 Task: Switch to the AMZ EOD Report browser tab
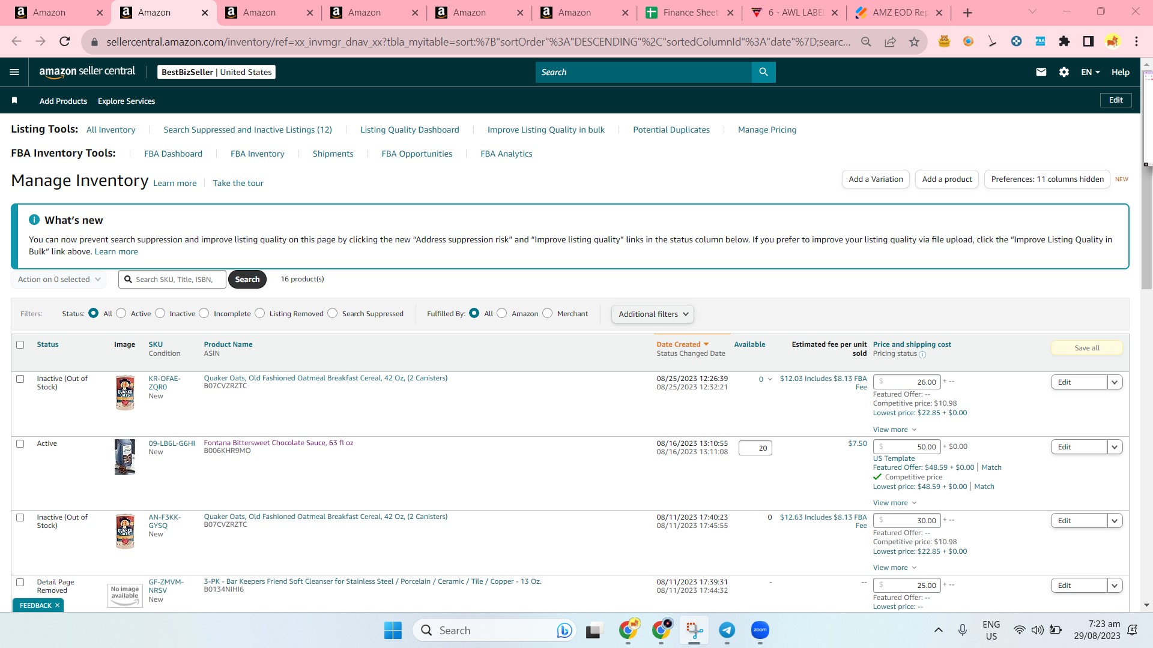point(899,13)
